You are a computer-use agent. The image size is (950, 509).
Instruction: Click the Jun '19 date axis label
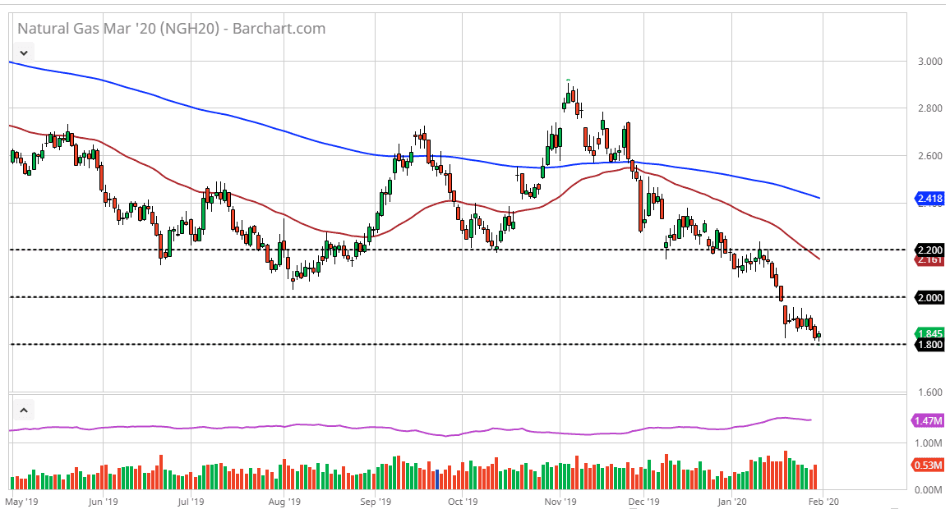103,502
